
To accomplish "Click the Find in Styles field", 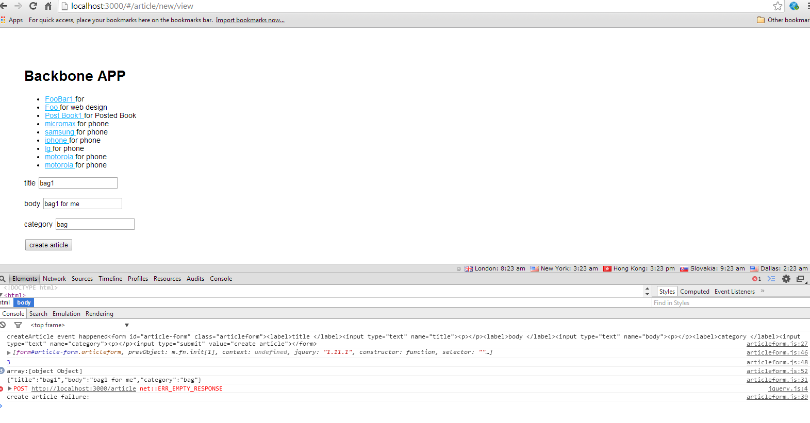I will pos(731,303).
